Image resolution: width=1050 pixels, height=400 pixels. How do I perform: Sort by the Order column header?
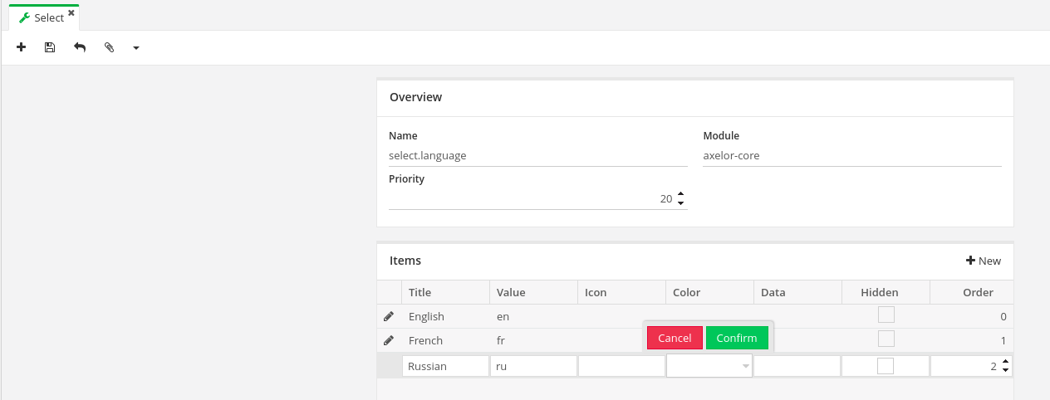pyautogui.click(x=972, y=292)
